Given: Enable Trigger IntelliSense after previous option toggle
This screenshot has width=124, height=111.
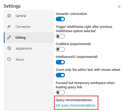Looking at the screenshot, I should click(60, 36).
